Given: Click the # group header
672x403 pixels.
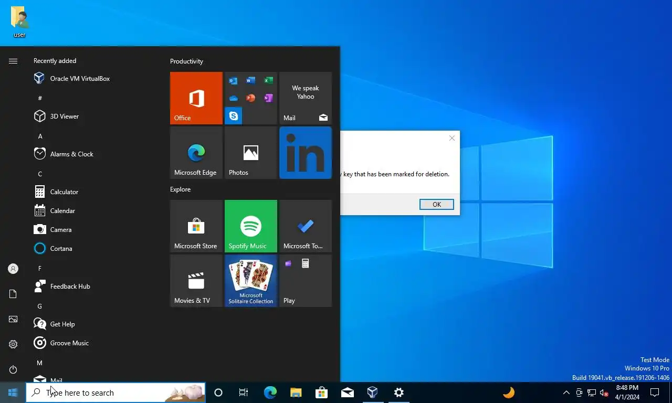Looking at the screenshot, I should pyautogui.click(x=40, y=98).
